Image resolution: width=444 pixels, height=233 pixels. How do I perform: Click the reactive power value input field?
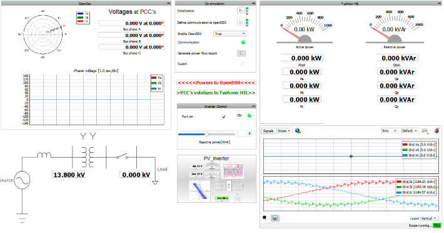(x=245, y=133)
